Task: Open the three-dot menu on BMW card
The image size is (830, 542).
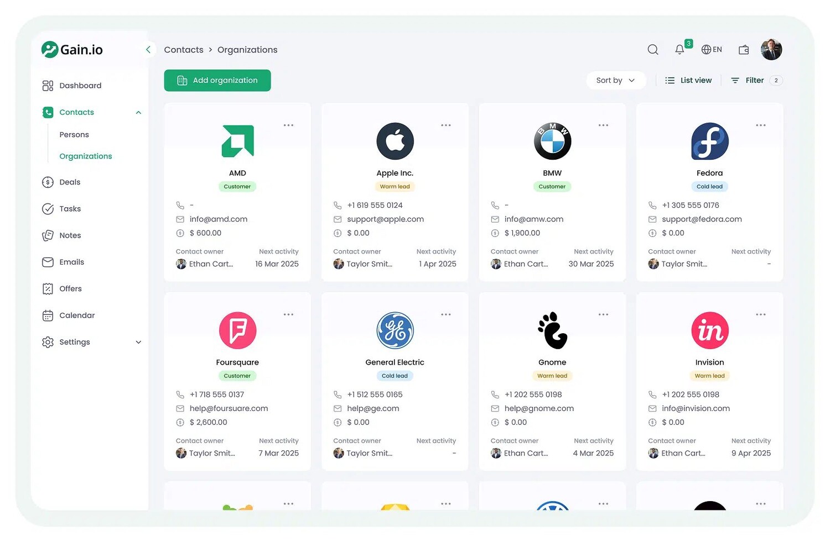Action: click(603, 125)
